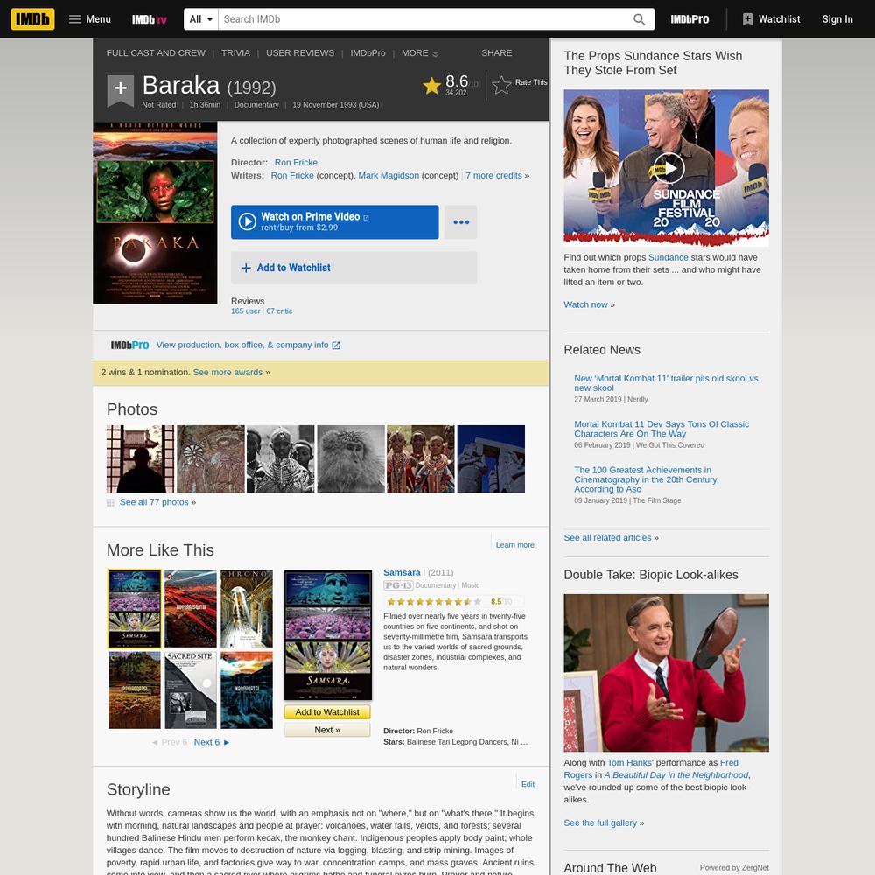
Task: Open 100 Greatest Achievements in Cinematography article
Action: coord(647,479)
